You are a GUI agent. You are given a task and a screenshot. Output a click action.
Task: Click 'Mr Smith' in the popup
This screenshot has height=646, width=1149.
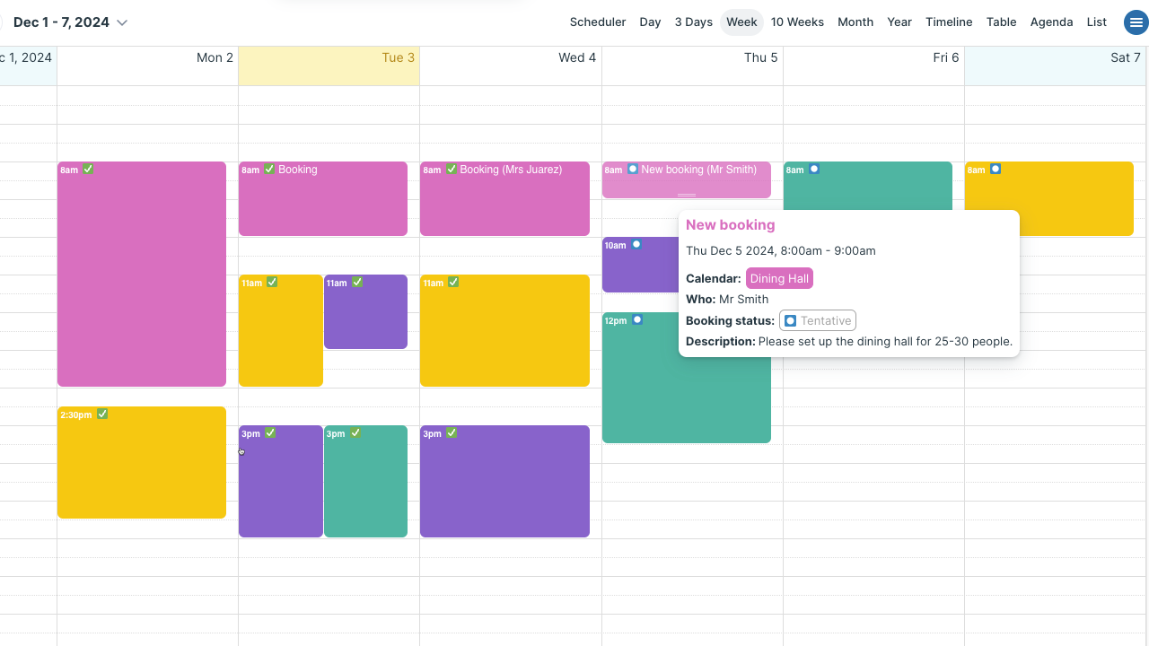pyautogui.click(x=743, y=300)
